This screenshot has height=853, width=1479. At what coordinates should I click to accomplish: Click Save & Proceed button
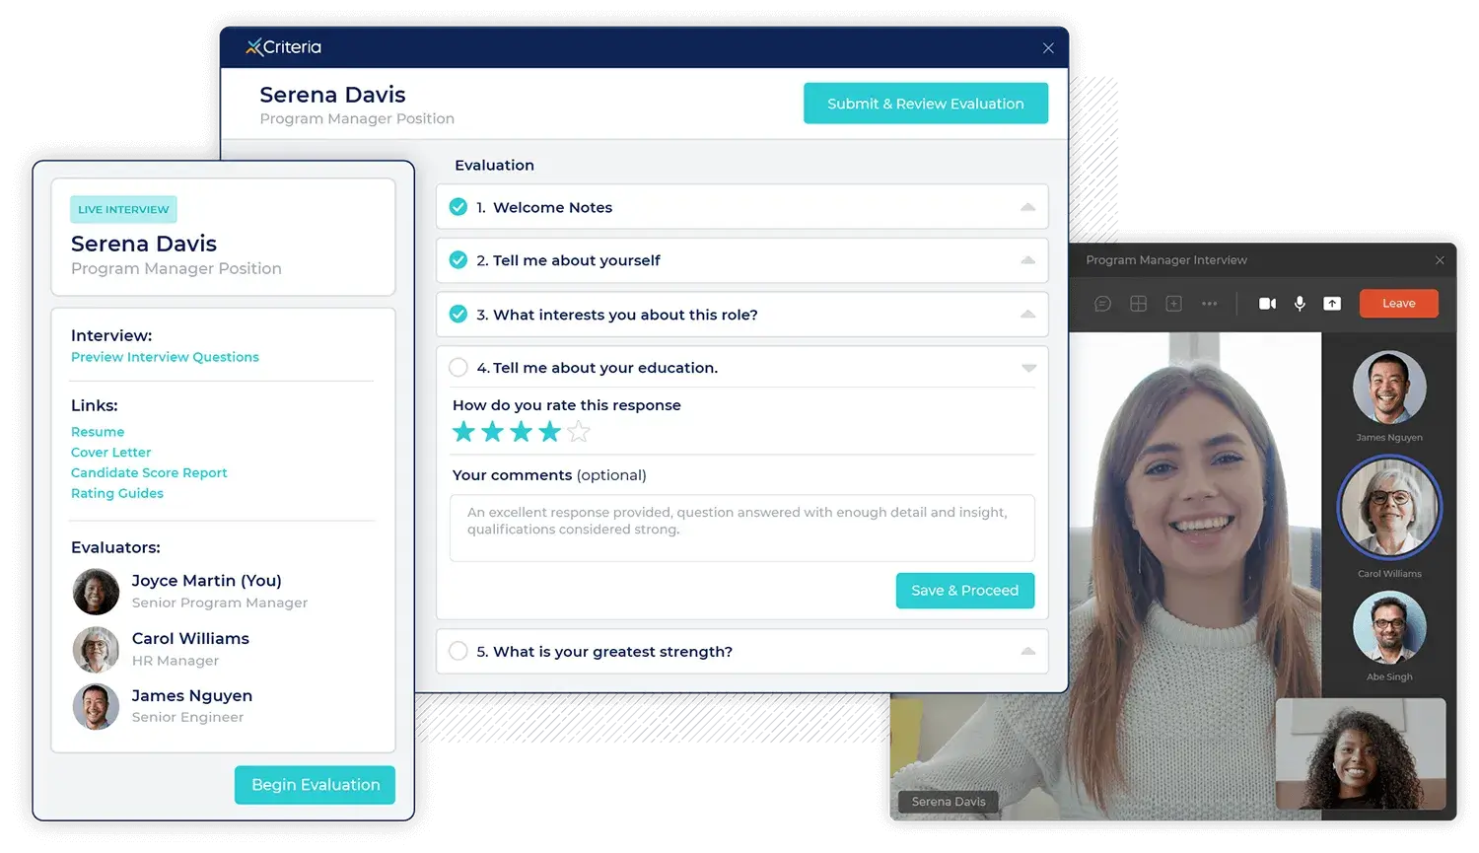coord(965,591)
